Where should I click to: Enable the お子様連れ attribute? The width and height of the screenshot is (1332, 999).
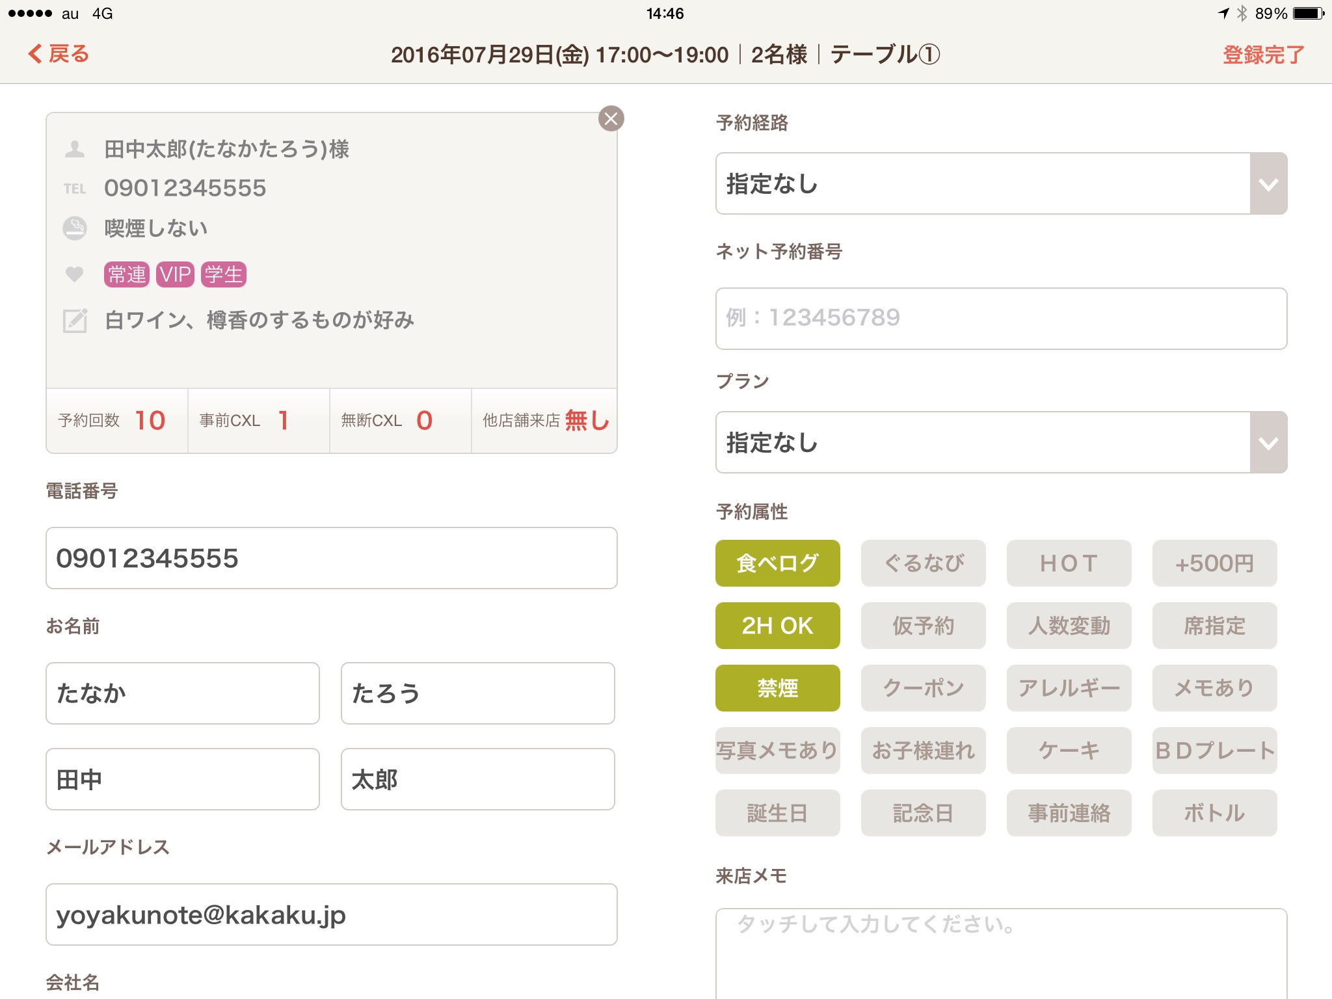[x=924, y=751]
